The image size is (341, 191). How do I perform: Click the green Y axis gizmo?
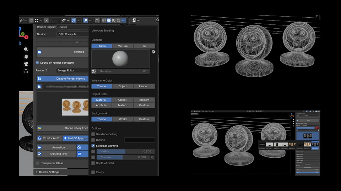tap(22, 34)
